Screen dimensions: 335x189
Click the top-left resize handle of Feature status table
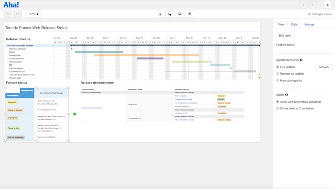tap(5, 88)
